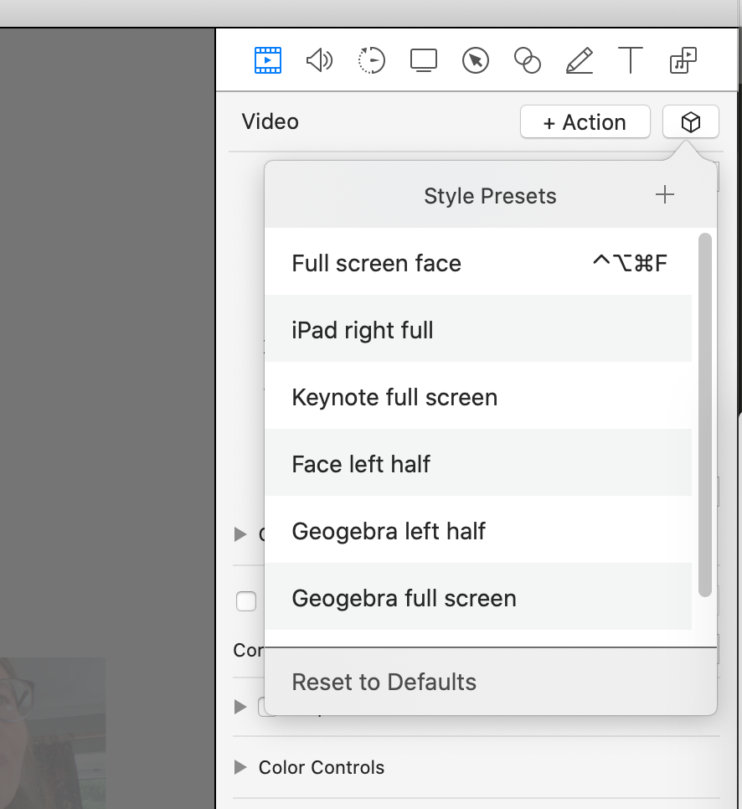
Task: Open the Video properties tab icon
Action: (x=267, y=60)
